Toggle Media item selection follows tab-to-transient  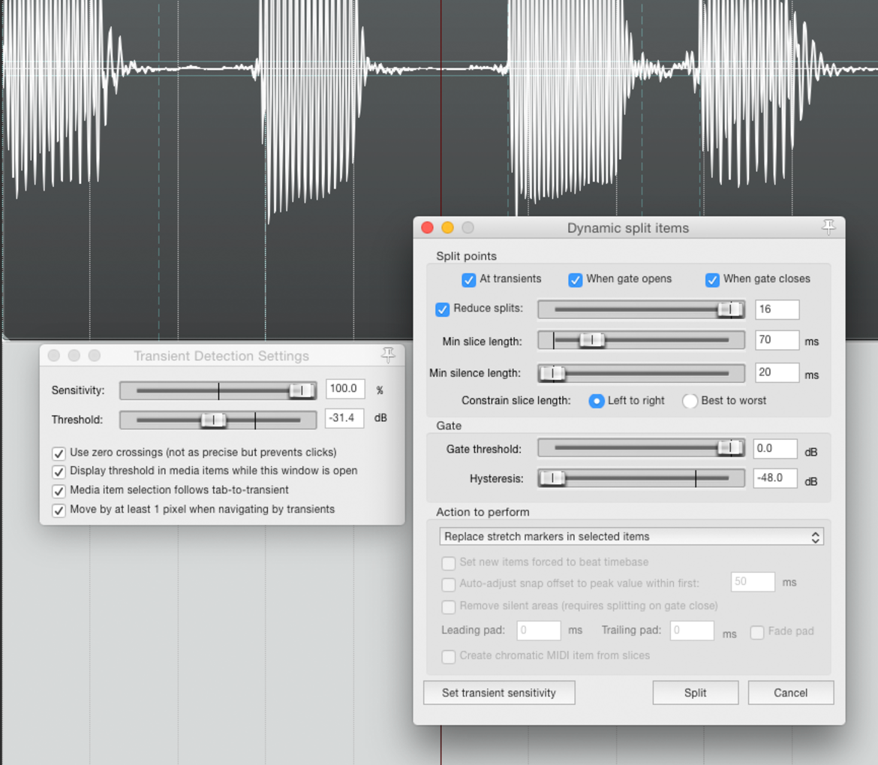(59, 491)
